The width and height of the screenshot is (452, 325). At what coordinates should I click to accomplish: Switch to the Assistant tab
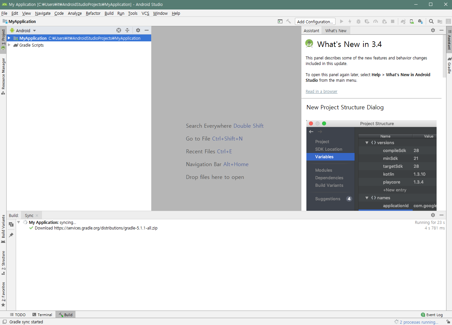(x=311, y=31)
